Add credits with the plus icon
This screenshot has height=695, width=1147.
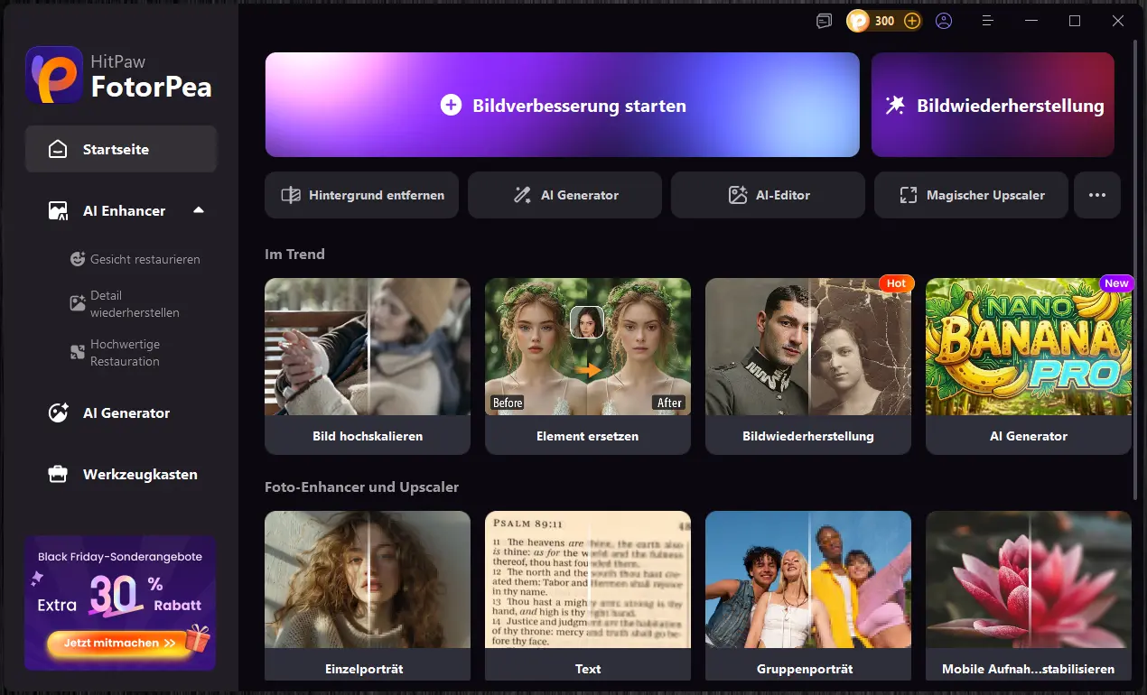(x=912, y=21)
